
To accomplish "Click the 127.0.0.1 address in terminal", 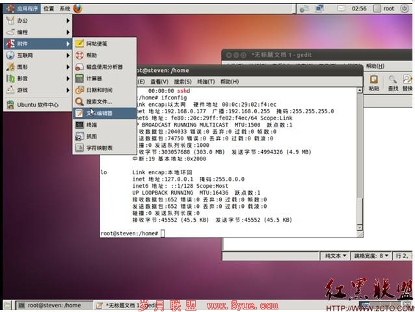I will 179,179.
